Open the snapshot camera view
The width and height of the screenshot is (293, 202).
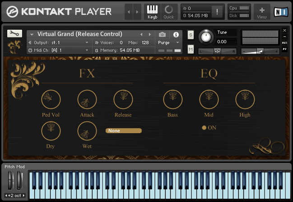pos(162,35)
